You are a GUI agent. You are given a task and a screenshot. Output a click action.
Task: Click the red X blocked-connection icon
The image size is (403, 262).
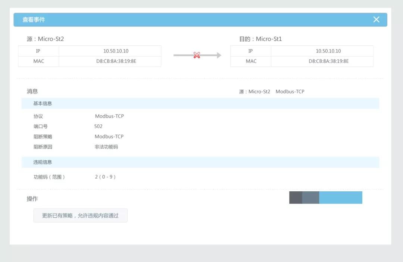tap(197, 55)
